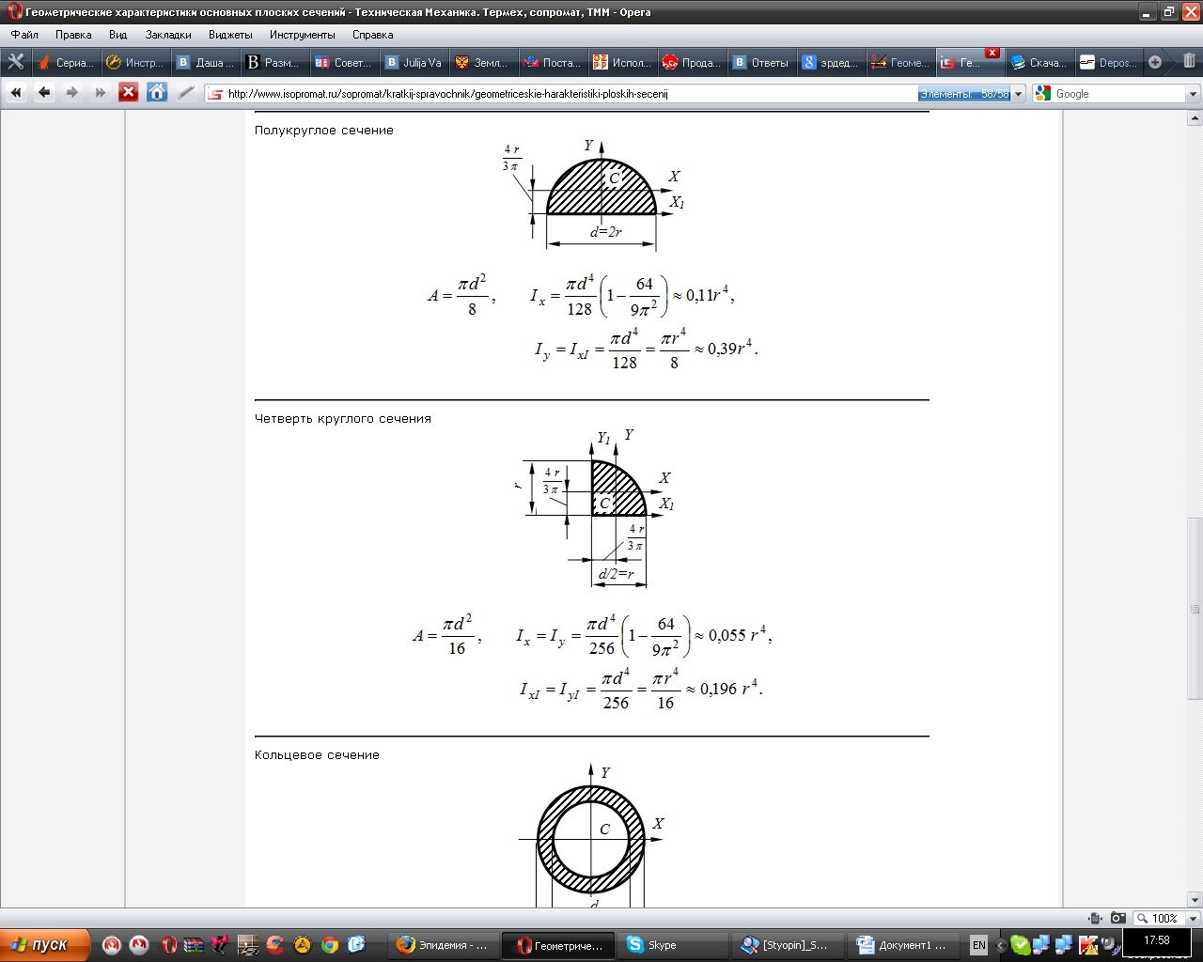Switch to the Совет... tab
This screenshot has height=962, width=1203.
pos(344,62)
